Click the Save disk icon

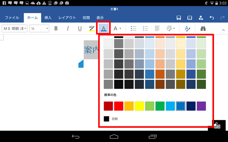coord(179,18)
